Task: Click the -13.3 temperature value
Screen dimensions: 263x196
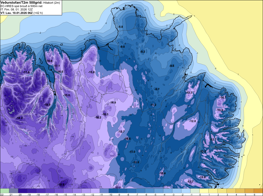Action: [189, 92]
